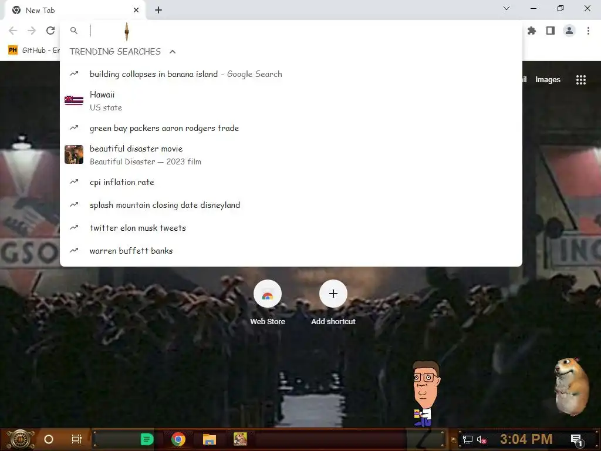Go back using the browser back arrow
601x451 pixels.
13,31
